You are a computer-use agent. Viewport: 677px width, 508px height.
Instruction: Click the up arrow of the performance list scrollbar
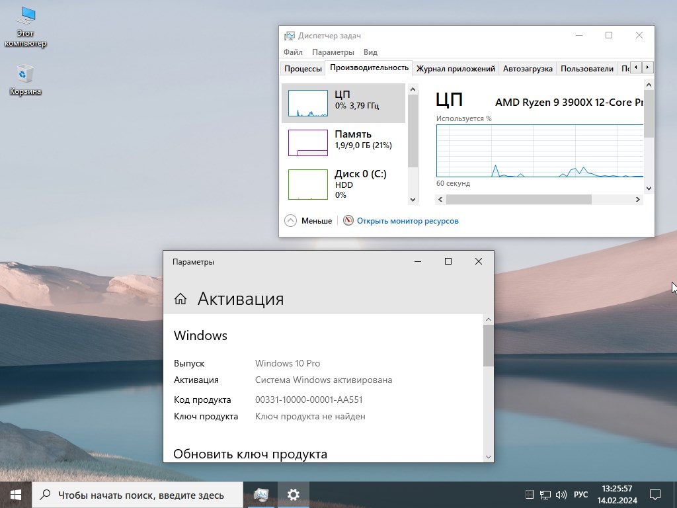click(413, 89)
